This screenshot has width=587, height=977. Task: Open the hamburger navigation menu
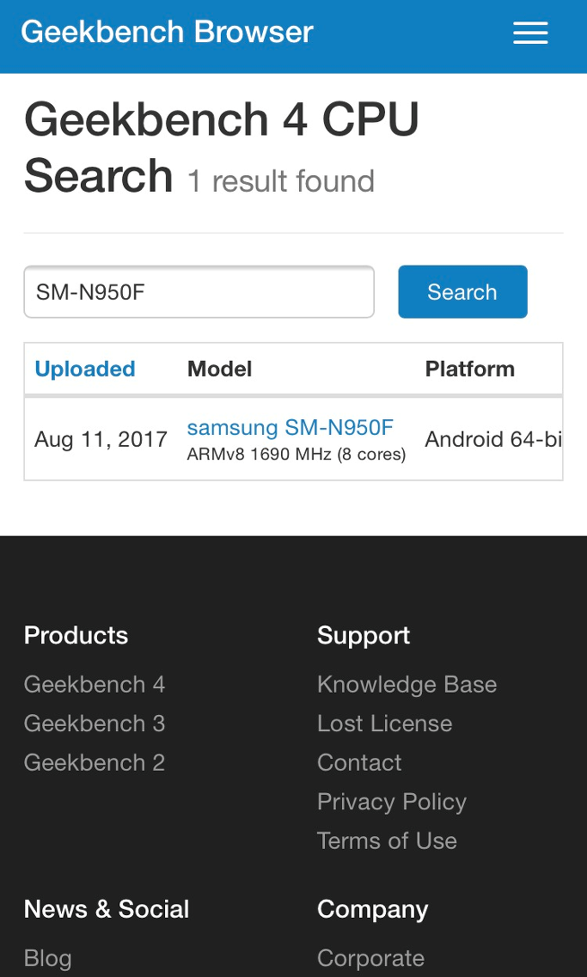click(530, 33)
